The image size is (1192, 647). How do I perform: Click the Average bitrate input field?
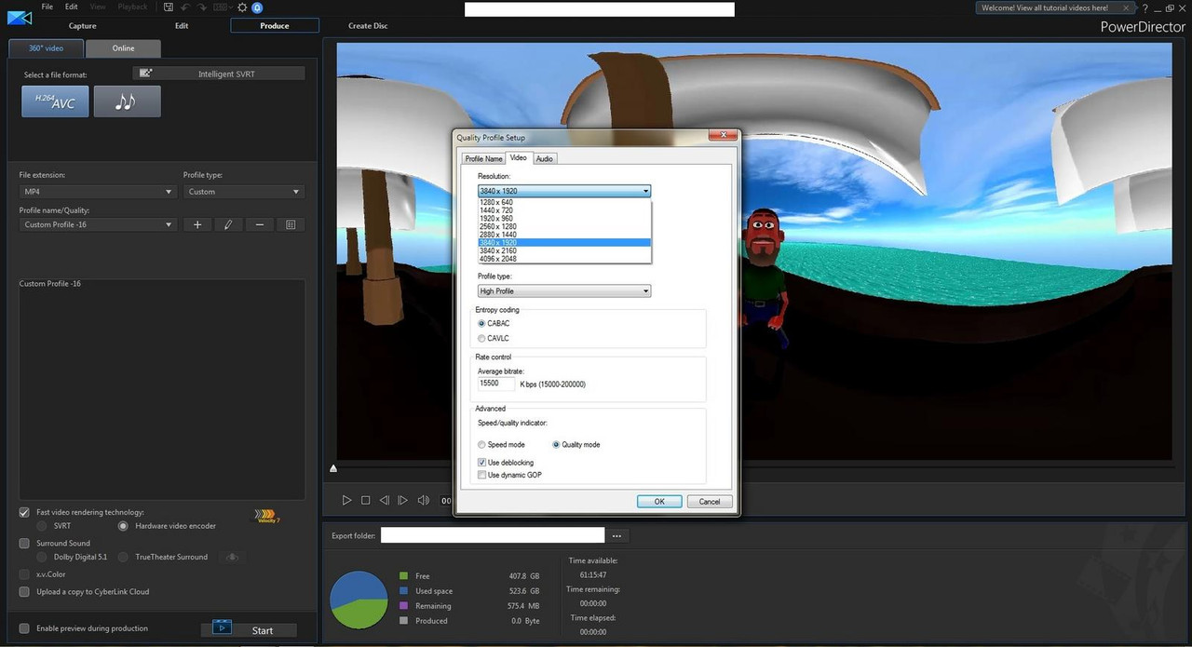tap(495, 384)
